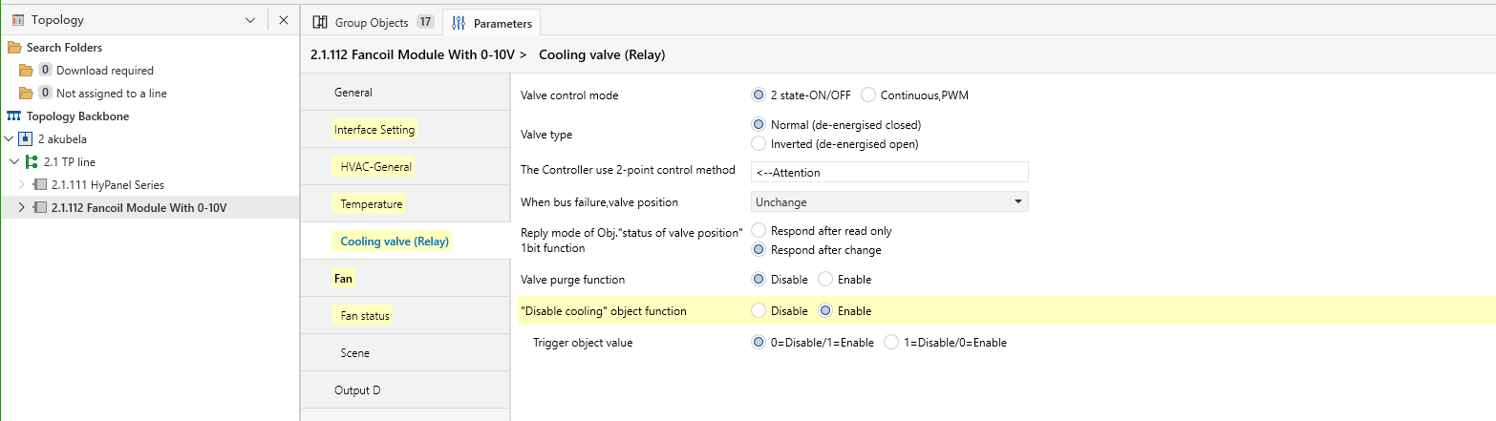Click the 2.1 TP line icon
This screenshot has width=1496, height=421.
click(x=32, y=162)
